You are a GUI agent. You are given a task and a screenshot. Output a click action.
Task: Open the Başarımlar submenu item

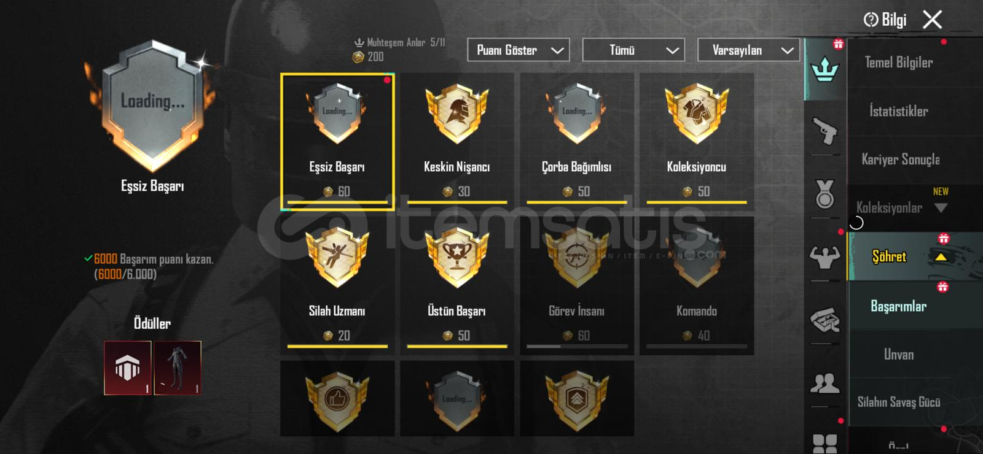pos(898,306)
